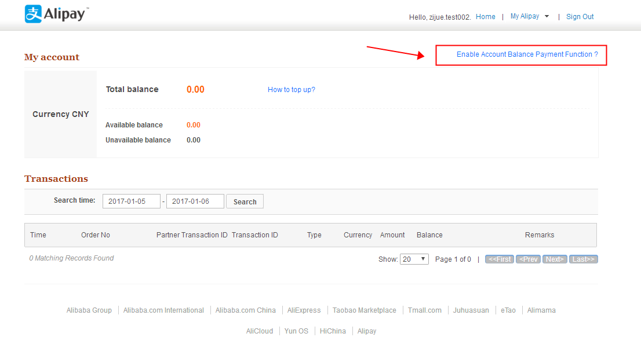The width and height of the screenshot is (641, 348).
Task: Click the Prev page button
Action: coord(528,259)
